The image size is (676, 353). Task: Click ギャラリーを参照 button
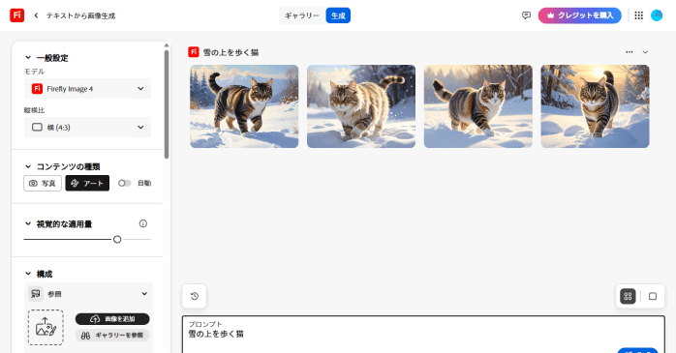pos(112,336)
